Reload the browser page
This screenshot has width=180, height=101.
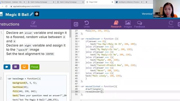(6, 6)
